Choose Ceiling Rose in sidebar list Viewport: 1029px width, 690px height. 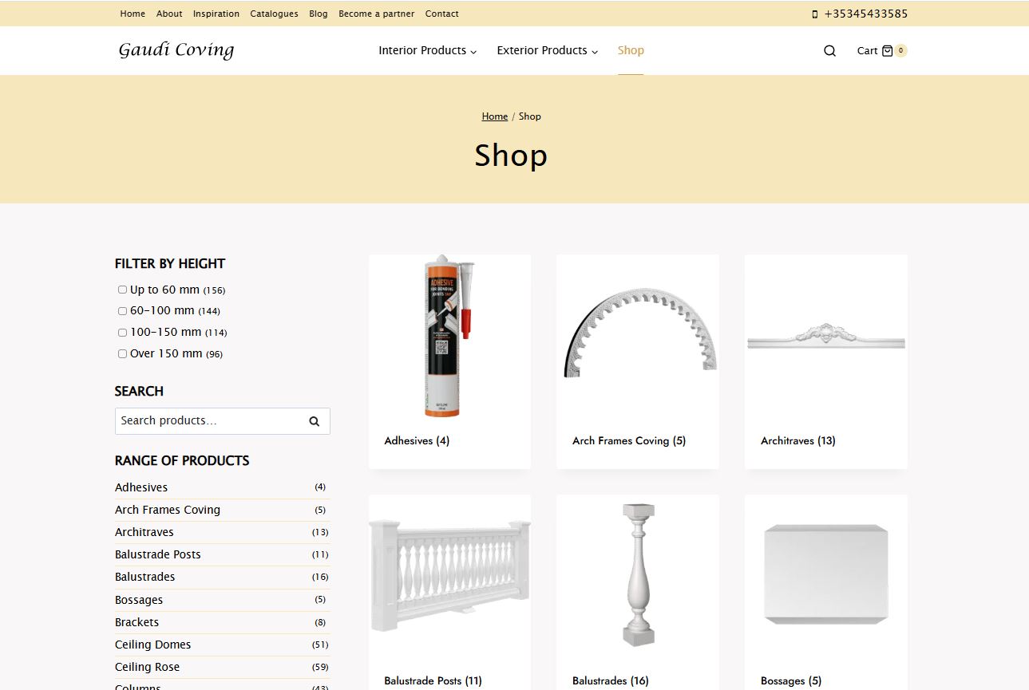(x=148, y=667)
